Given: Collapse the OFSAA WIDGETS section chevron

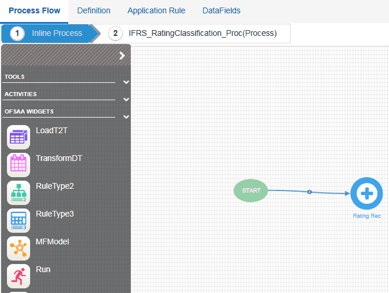Looking at the screenshot, I should click(x=126, y=117).
